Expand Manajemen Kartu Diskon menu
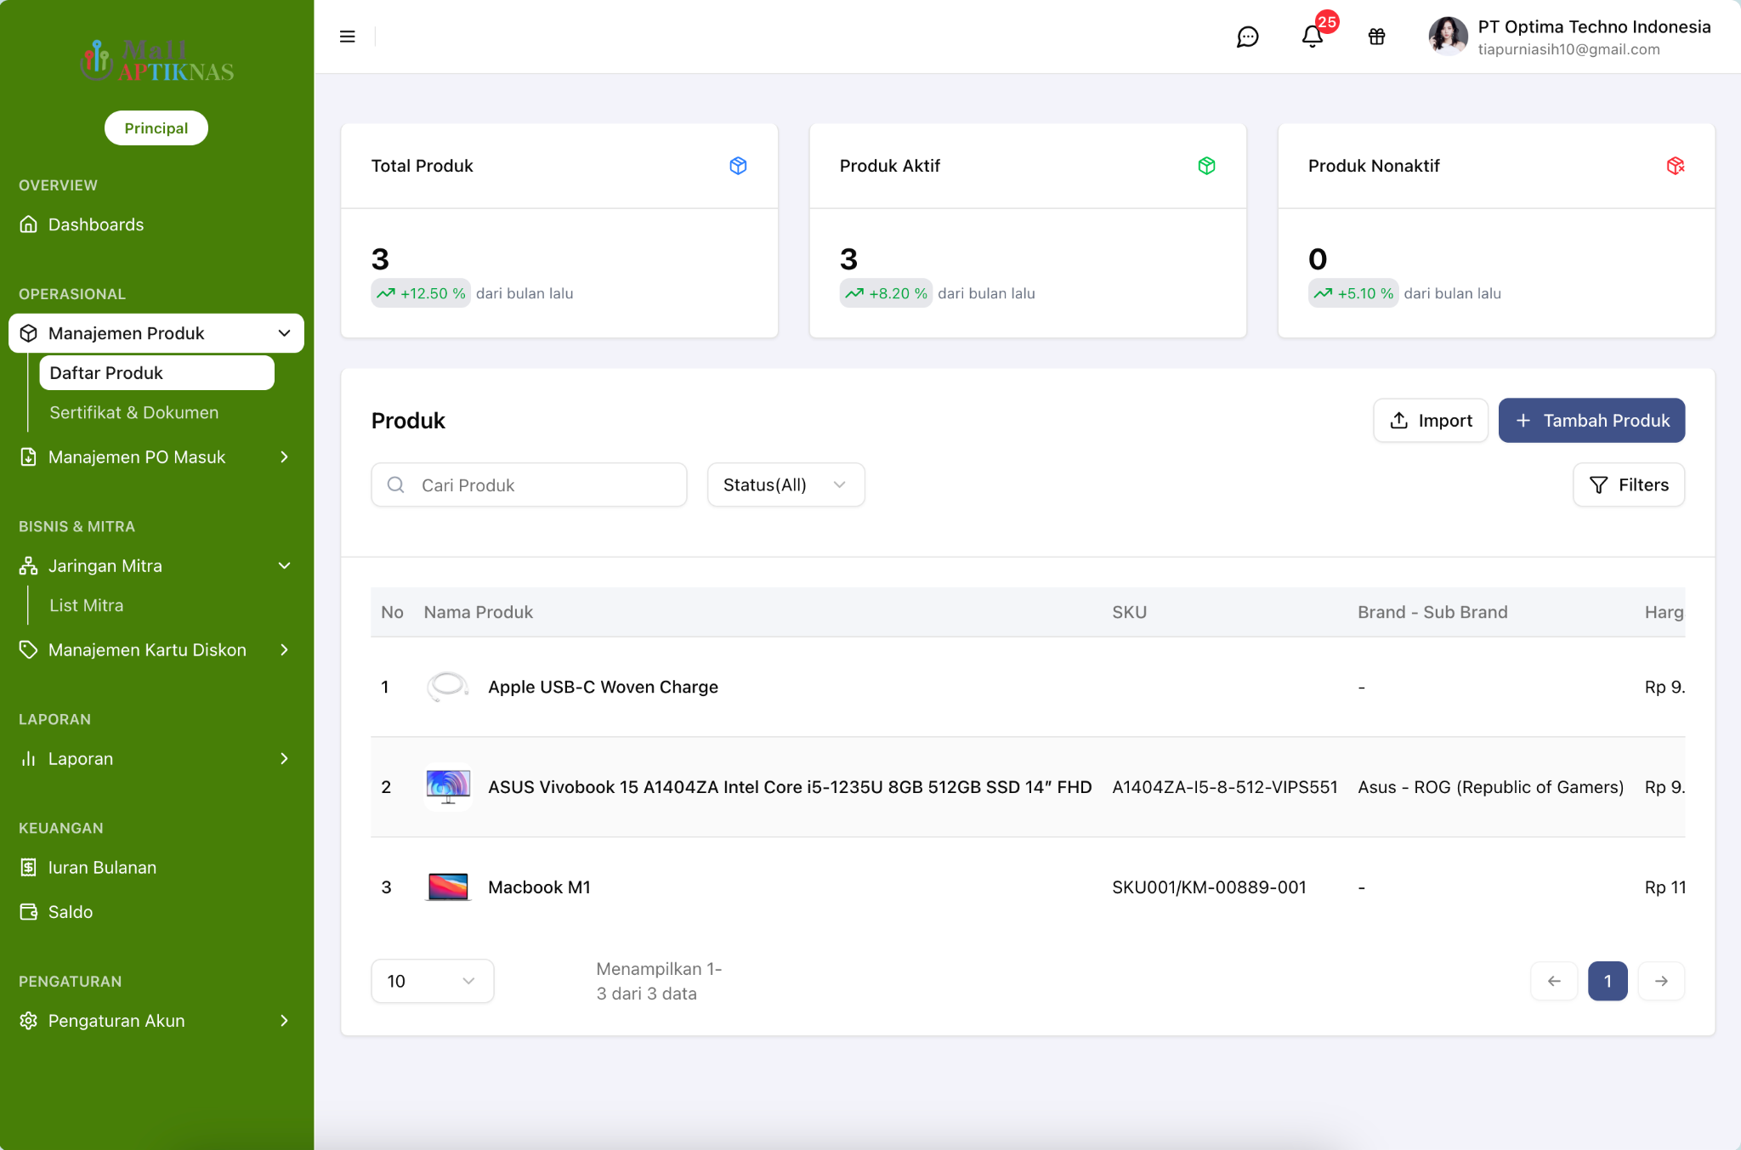Viewport: 1741px width, 1150px height. [156, 649]
